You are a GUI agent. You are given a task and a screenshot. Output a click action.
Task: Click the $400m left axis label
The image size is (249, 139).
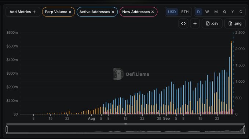12,60
